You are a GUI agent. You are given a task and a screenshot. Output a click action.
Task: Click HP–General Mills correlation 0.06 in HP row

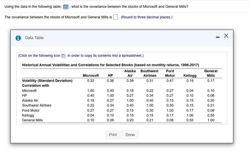[x=211, y=95]
